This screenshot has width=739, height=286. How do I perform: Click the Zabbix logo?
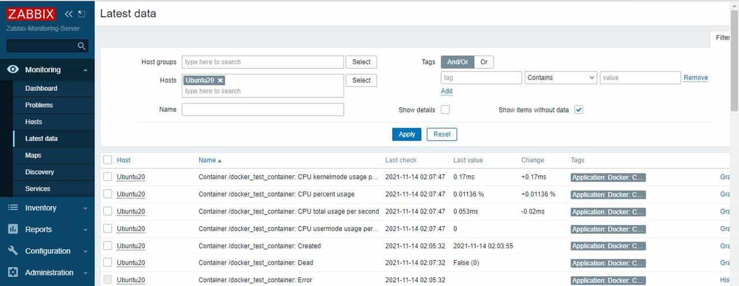point(31,13)
